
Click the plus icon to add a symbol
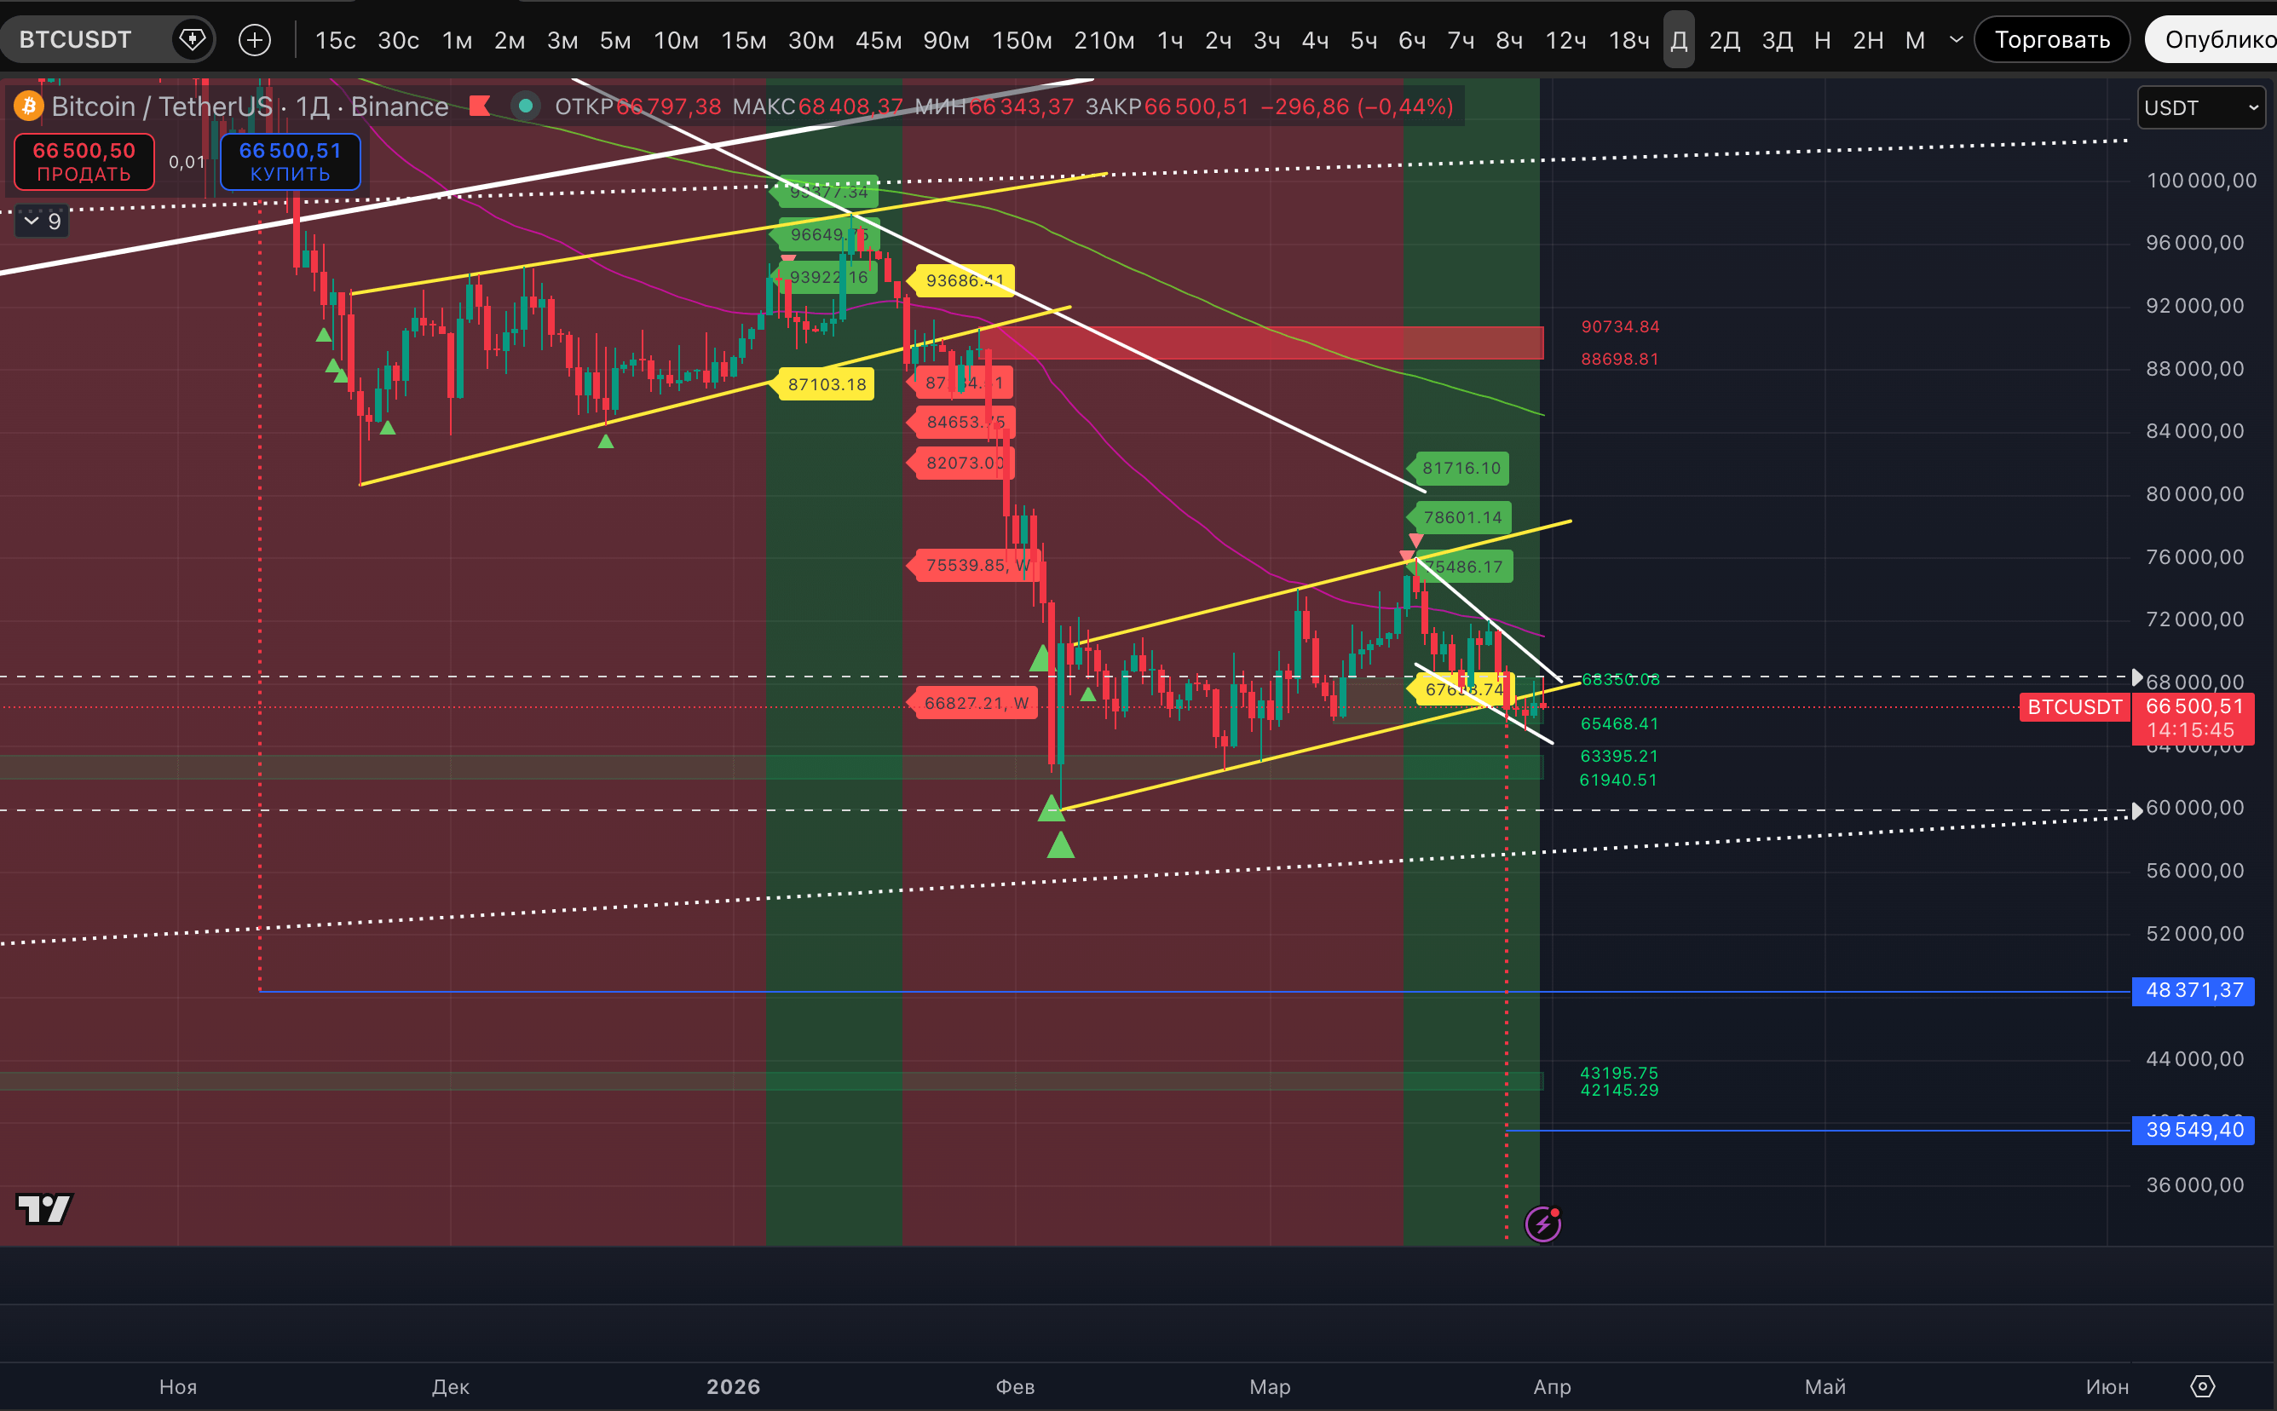[255, 39]
